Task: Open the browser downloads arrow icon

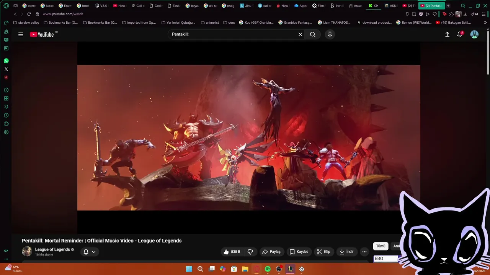Action: coord(465,14)
